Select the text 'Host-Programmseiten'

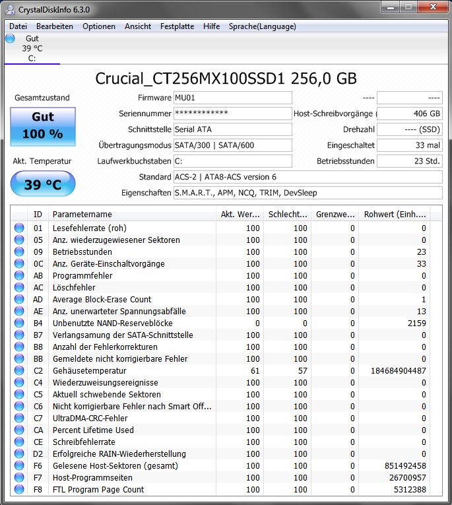coord(93,478)
